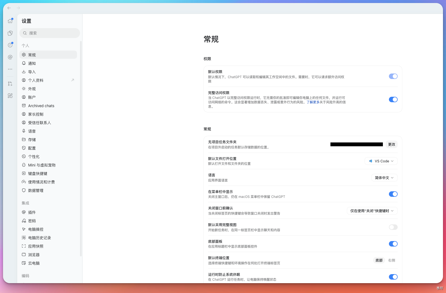Open the 关闭窗口前确认 dropdown

point(372,211)
